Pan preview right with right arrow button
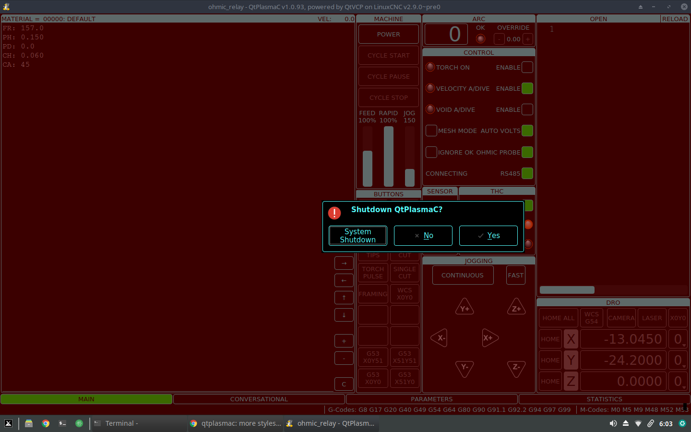Viewport: 691px width, 432px height. click(x=344, y=263)
